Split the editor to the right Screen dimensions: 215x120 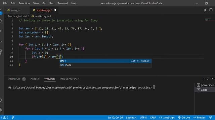tap(211, 10)
